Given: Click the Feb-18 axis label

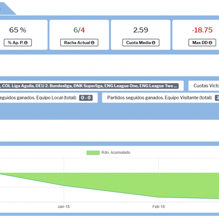Looking at the screenshot, I should point(158,207).
